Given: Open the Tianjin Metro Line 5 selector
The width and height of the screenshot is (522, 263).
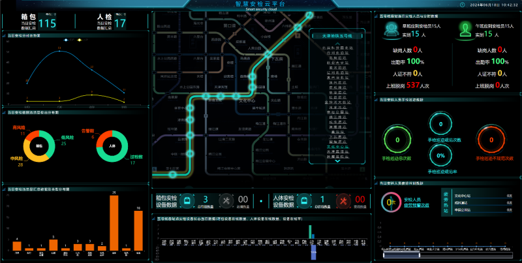Looking at the screenshot, I should point(337,37).
